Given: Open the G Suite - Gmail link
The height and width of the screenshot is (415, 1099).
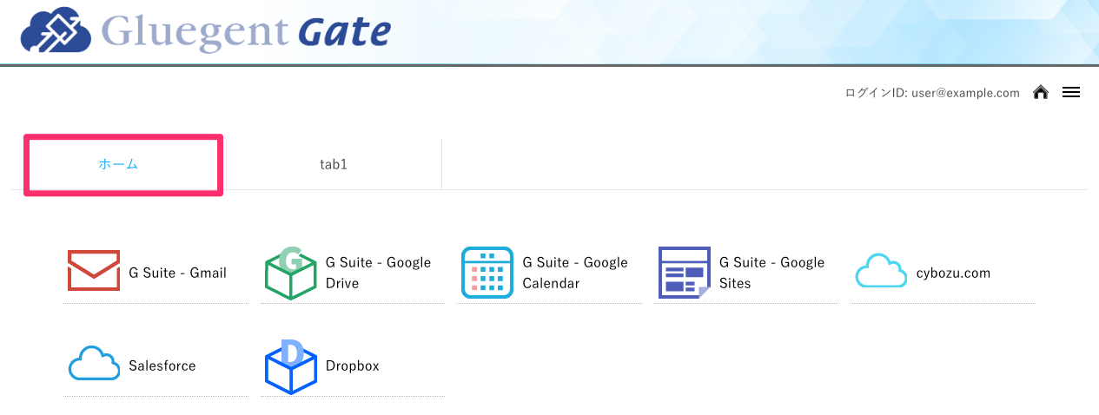Looking at the screenshot, I should pos(177,273).
